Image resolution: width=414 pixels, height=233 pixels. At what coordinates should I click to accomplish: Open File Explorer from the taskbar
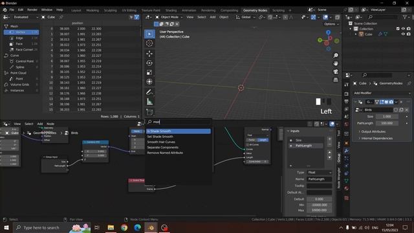tap(111, 227)
